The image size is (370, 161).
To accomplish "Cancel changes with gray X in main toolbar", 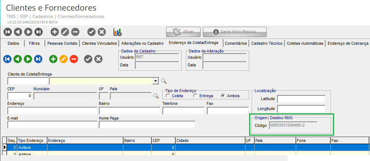I will coord(102,32).
